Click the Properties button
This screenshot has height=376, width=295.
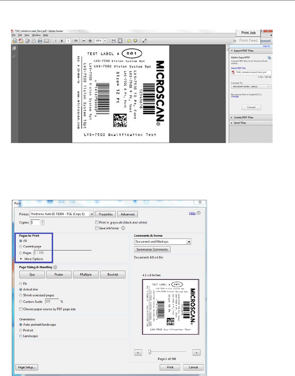(106, 214)
